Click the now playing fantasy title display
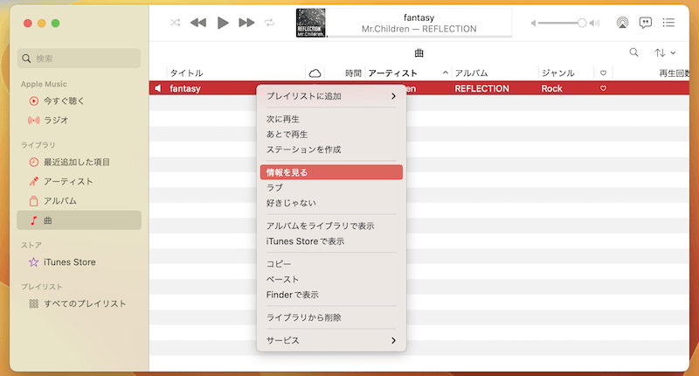 [419, 17]
